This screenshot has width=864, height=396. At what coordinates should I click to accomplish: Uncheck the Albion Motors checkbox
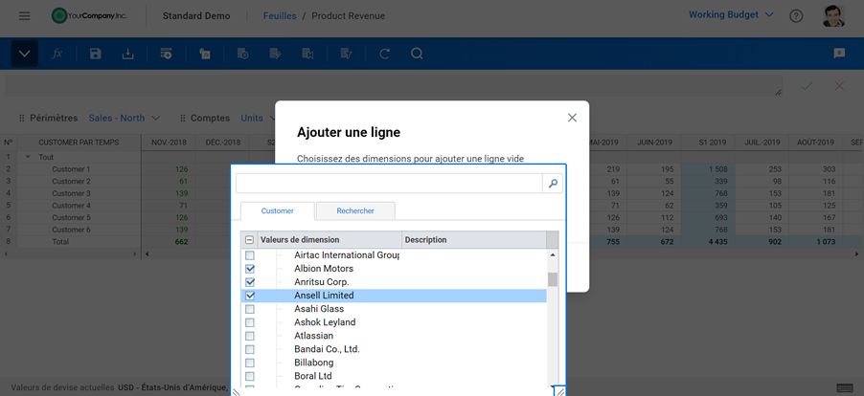click(x=250, y=269)
